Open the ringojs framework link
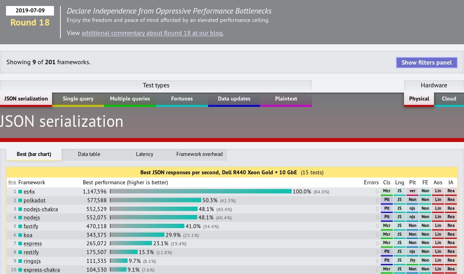Viewport: 464px width, 274px height. coord(32,261)
